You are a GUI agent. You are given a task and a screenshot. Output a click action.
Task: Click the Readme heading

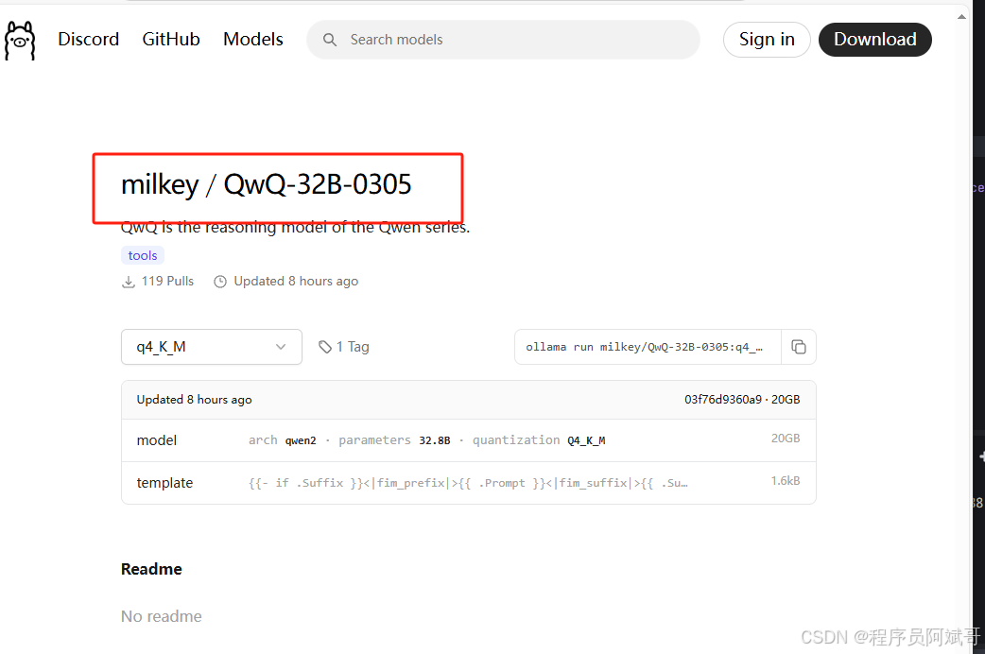pyautogui.click(x=151, y=569)
